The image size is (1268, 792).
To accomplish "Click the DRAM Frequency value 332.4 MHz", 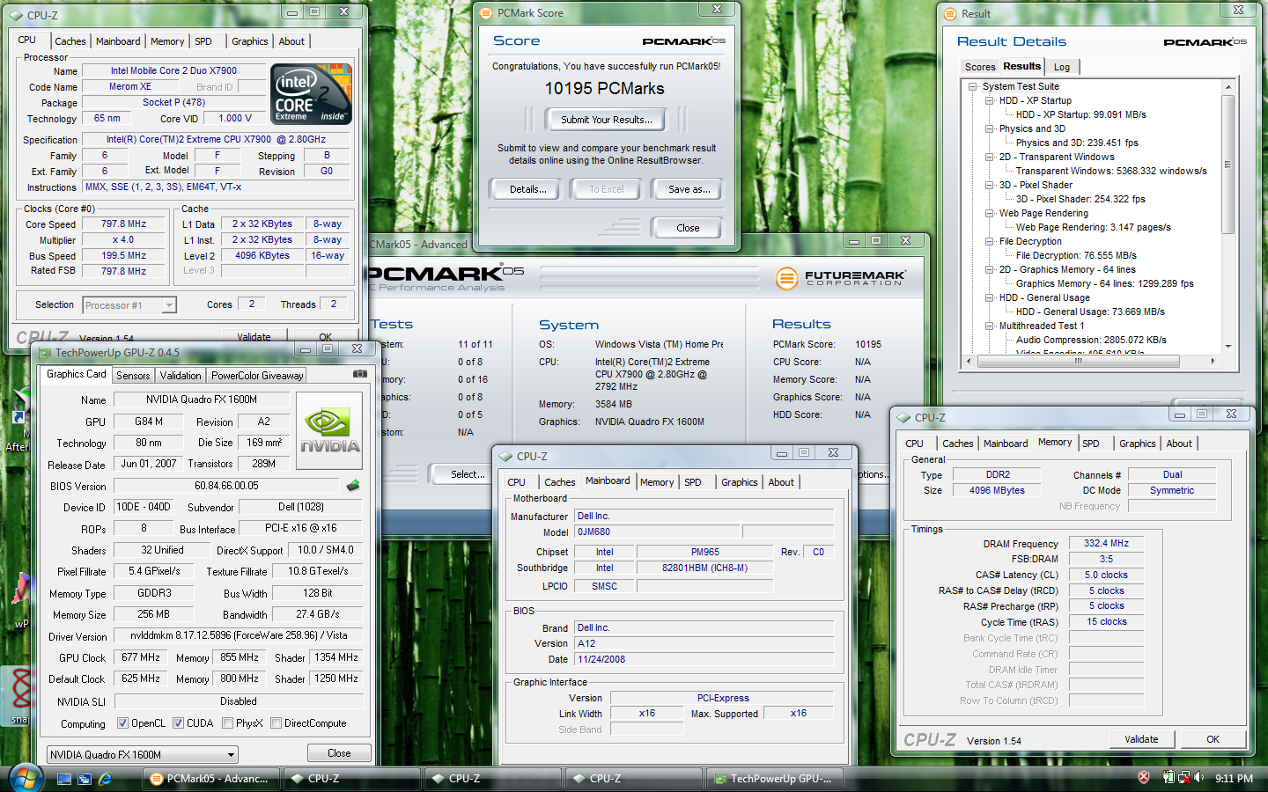I will click(x=1106, y=544).
